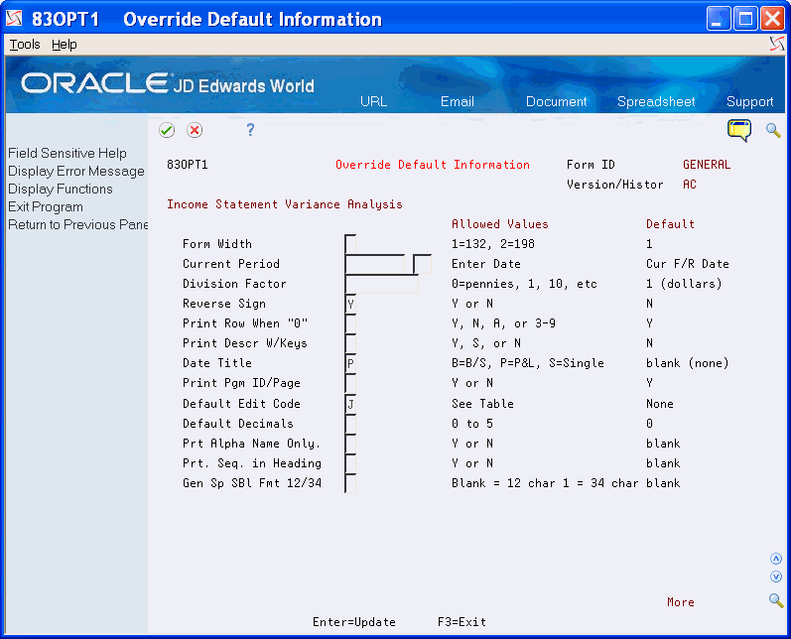Click the scroll up arrow icon

click(x=776, y=559)
